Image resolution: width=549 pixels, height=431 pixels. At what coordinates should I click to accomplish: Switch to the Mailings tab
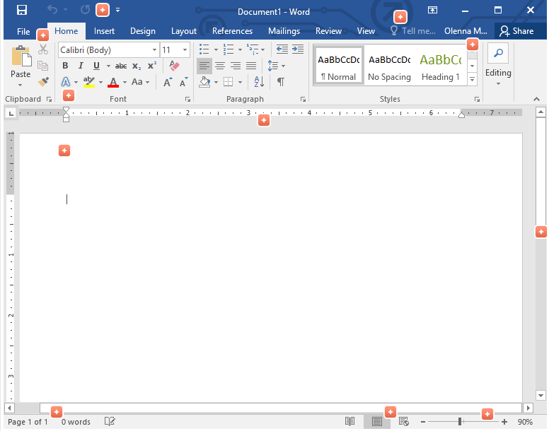point(284,31)
